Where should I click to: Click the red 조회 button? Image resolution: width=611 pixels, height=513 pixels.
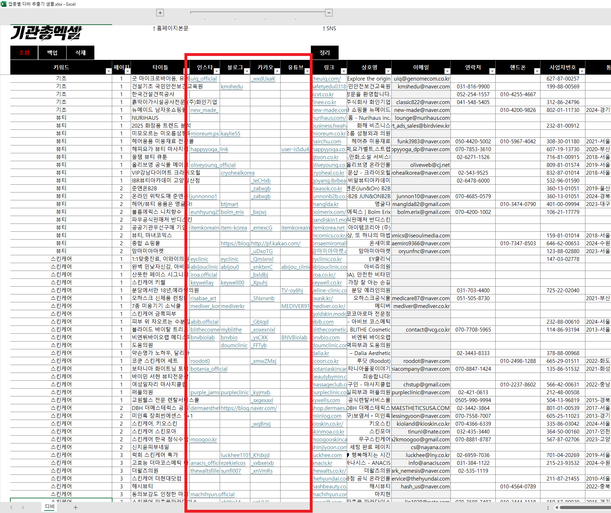tap(24, 53)
